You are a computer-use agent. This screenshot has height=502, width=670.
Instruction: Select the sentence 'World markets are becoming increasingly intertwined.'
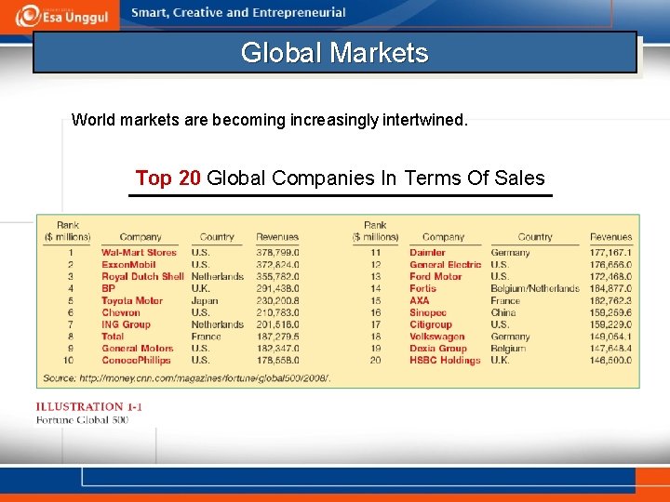pos(270,120)
